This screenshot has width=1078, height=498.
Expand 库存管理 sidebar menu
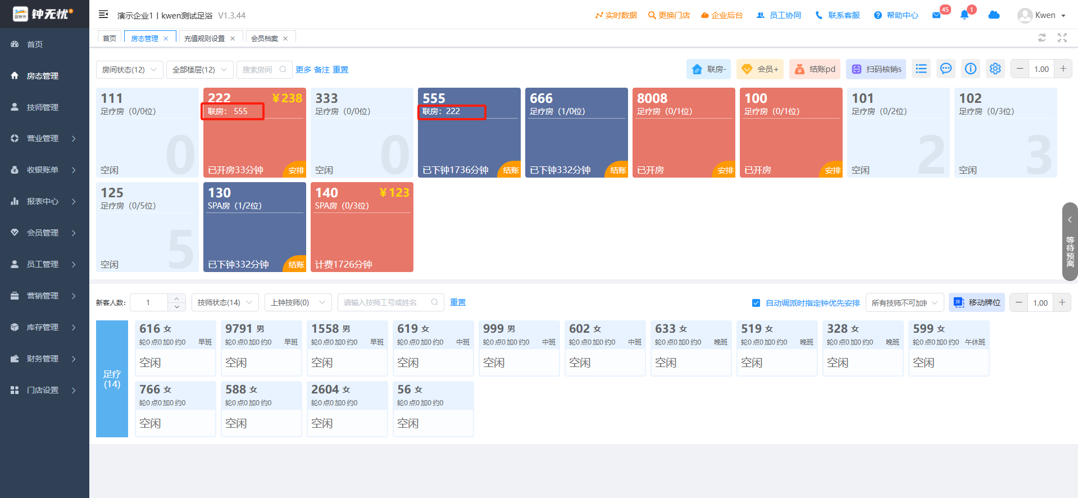point(44,327)
